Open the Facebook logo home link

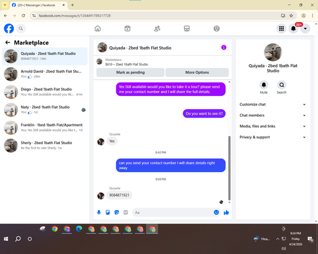[x=9, y=29]
